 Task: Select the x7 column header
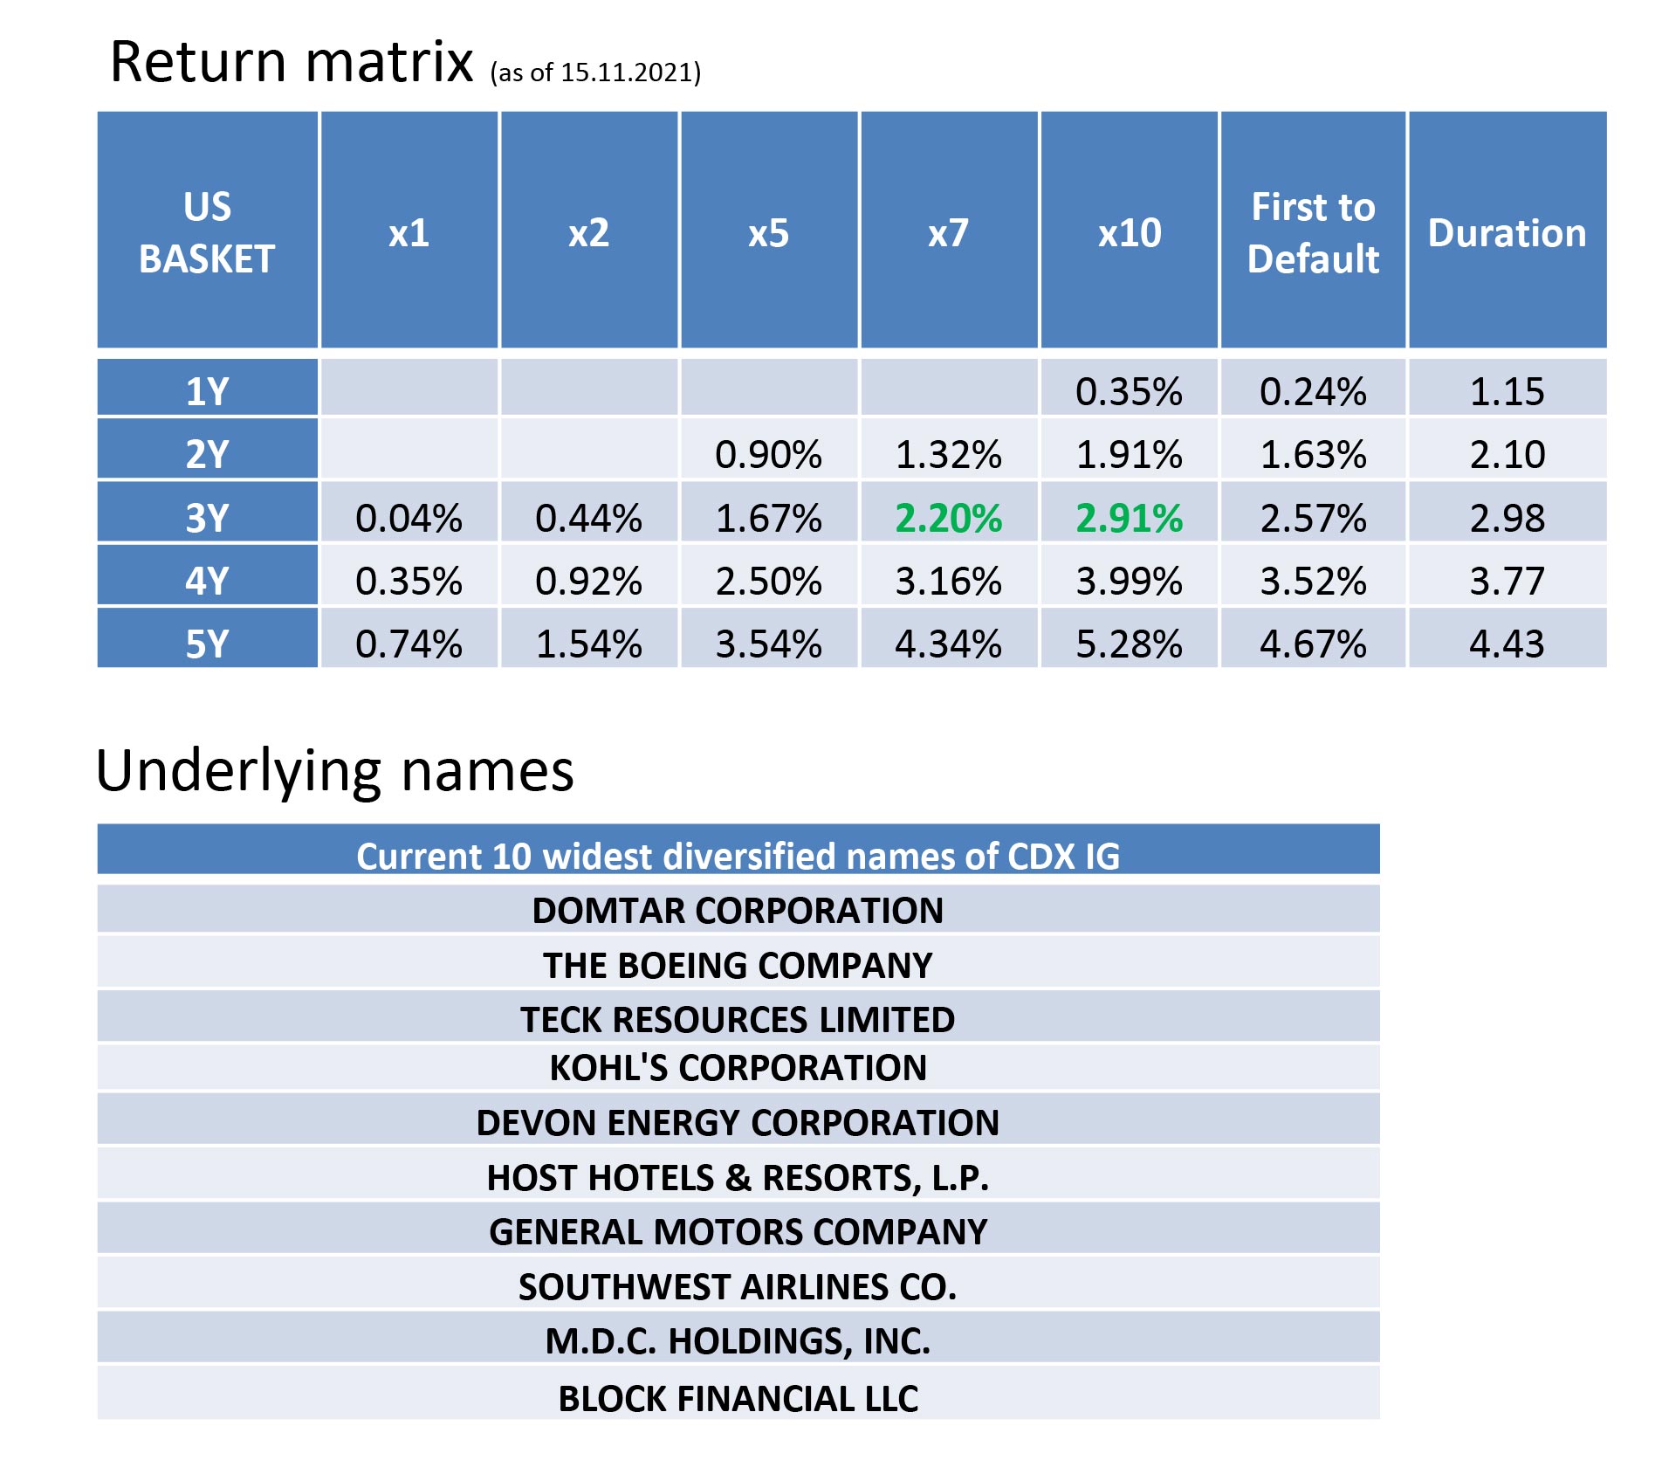coord(949,231)
